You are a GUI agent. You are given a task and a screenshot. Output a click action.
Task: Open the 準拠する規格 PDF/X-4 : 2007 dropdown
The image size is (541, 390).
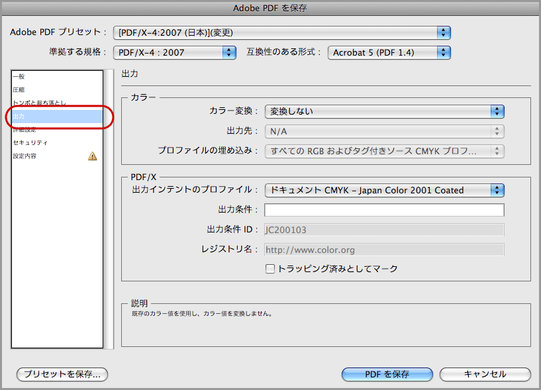coord(175,53)
